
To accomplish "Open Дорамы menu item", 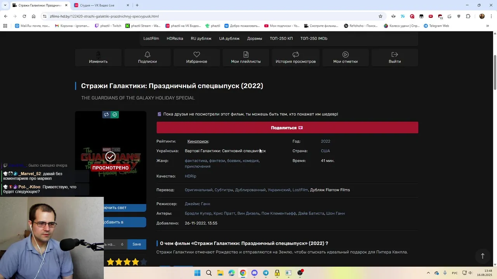I will point(255,38).
